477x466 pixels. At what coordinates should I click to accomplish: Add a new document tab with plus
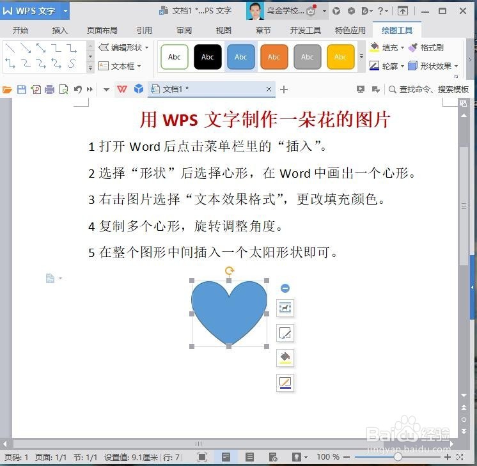284,89
